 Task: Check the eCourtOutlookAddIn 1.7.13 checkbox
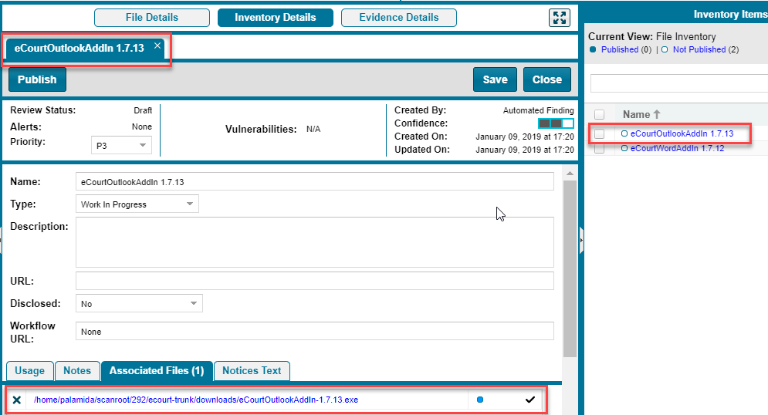[600, 133]
